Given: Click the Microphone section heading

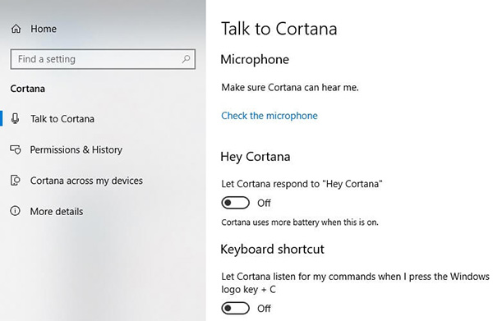Looking at the screenshot, I should [255, 59].
